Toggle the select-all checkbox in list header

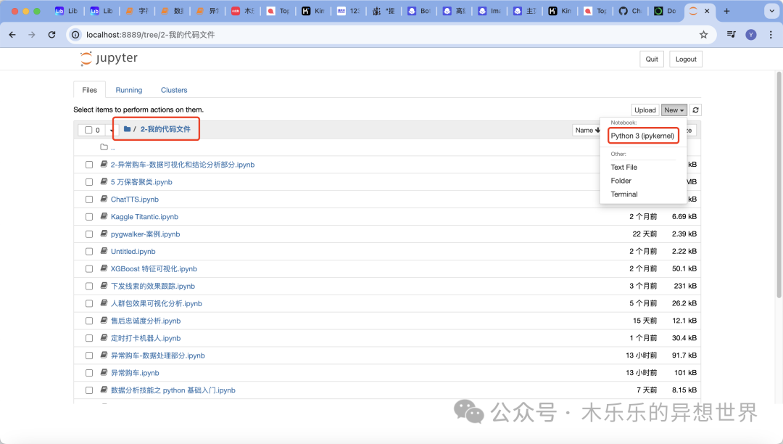(x=88, y=130)
